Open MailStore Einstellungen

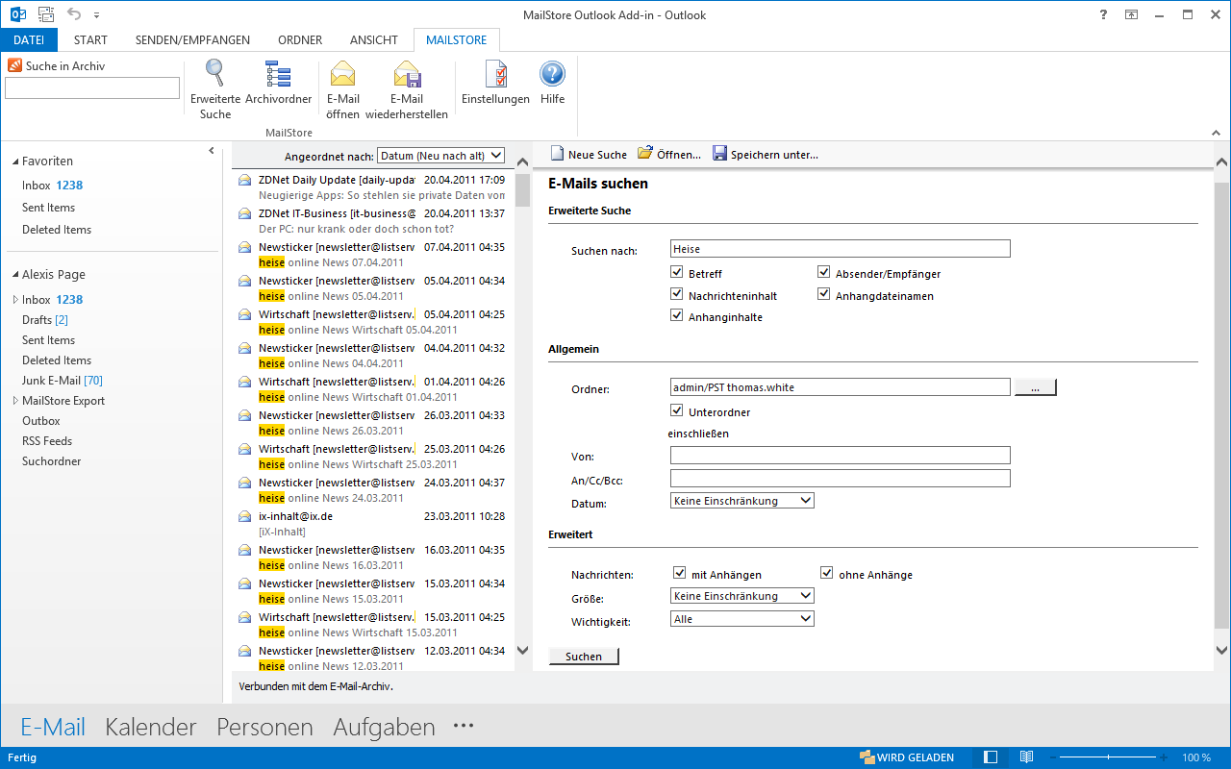pos(495,83)
